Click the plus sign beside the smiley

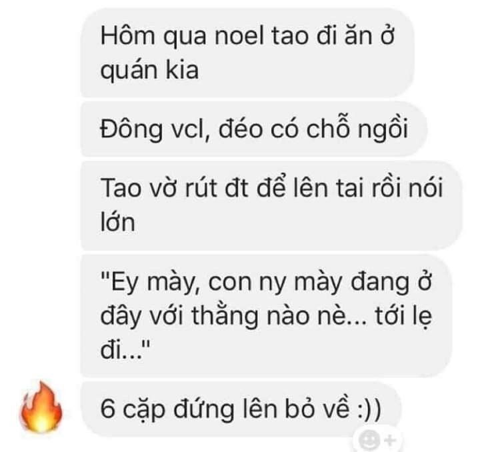point(390,441)
